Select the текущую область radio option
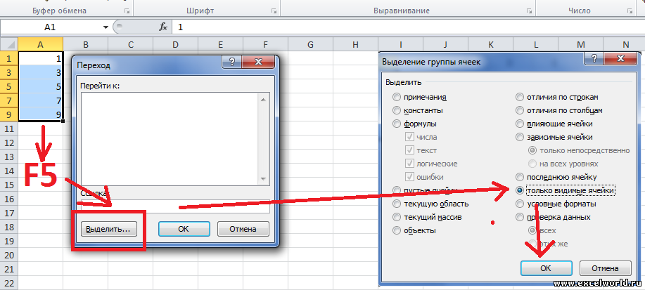 pos(430,204)
